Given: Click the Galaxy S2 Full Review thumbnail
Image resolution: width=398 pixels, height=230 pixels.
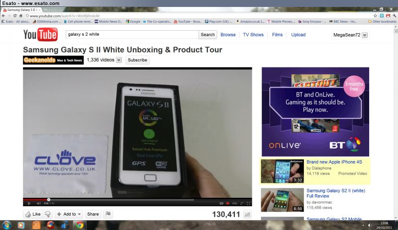Looking at the screenshot, I should [282, 200].
